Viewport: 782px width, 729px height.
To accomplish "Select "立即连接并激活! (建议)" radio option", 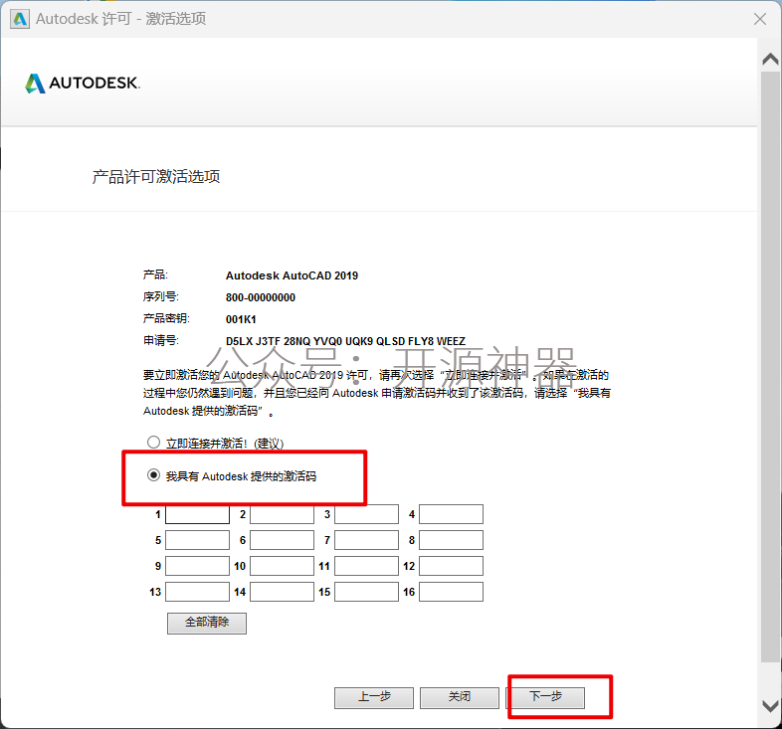I will click(x=153, y=443).
